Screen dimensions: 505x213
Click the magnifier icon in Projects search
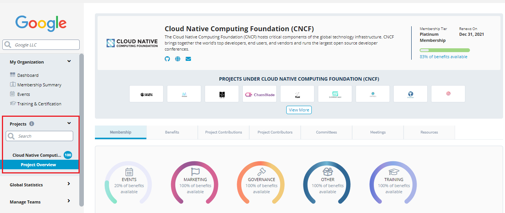11,136
